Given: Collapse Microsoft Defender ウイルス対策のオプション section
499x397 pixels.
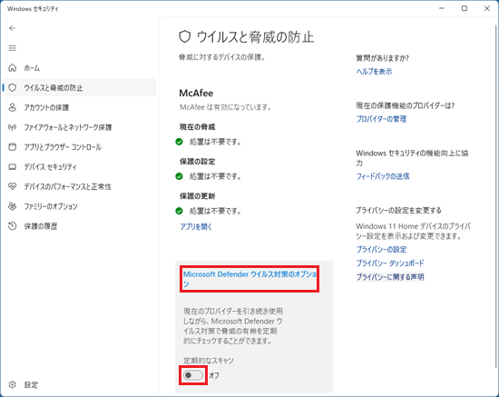Looking at the screenshot, I should coord(249,279).
